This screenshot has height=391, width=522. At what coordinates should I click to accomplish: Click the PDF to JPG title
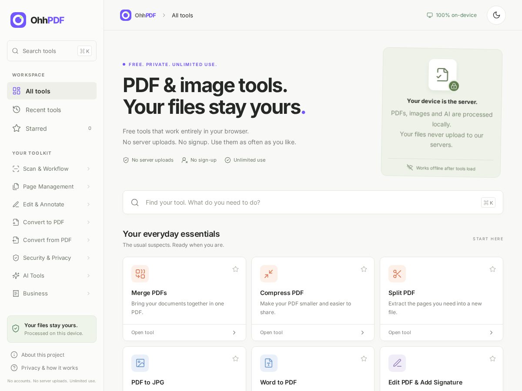coord(148,382)
